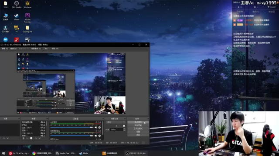Image resolution: width=279 pixels, height=156 pixels.
Task: Switch to Studio One in the taskbar
Action: [66, 153]
